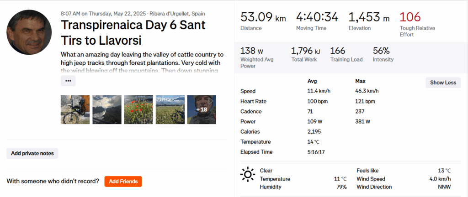This screenshot has height=197, width=468.
Task: Click the red 106 Relative Effort score
Action: (x=410, y=17)
